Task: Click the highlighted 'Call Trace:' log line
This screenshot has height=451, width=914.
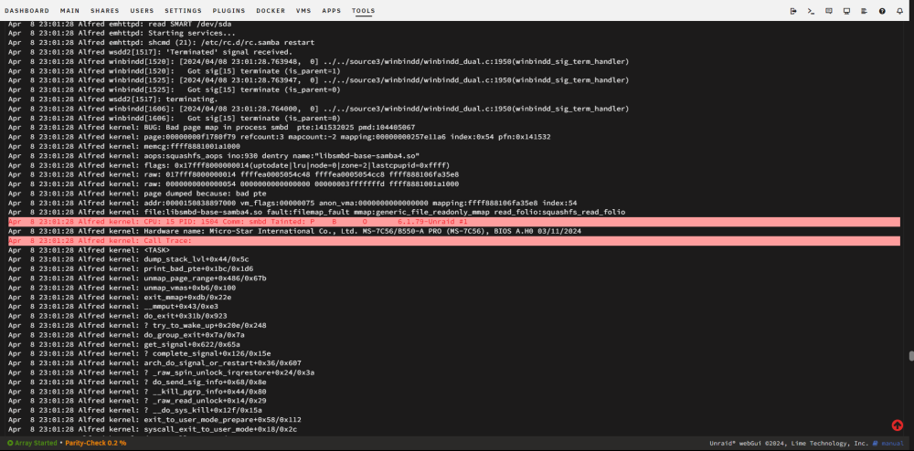Action: (453, 241)
